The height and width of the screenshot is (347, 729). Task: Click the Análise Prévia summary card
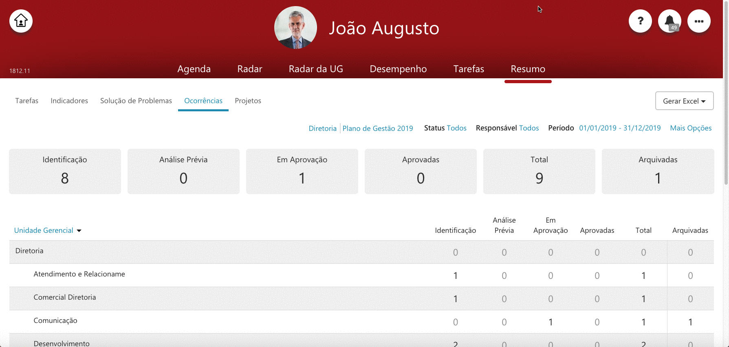[183, 171]
